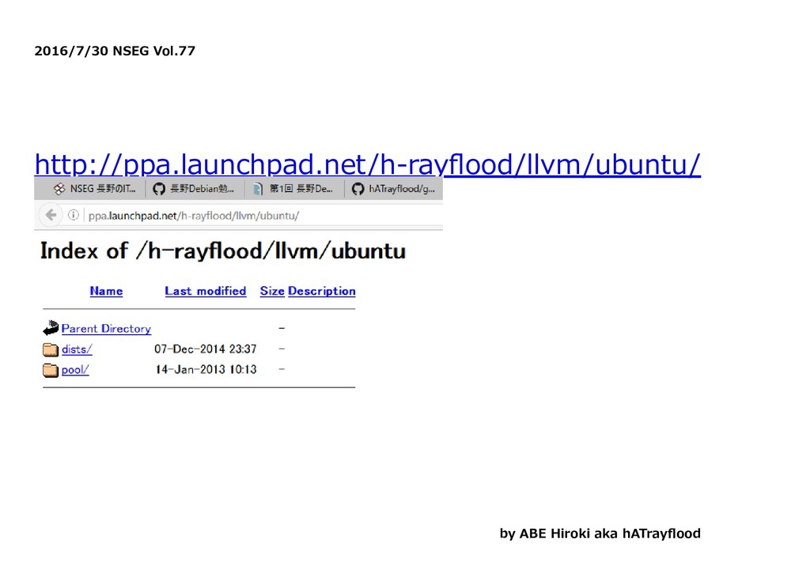810x573 pixels.
Task: Sort listing by Size column
Action: [x=272, y=291]
